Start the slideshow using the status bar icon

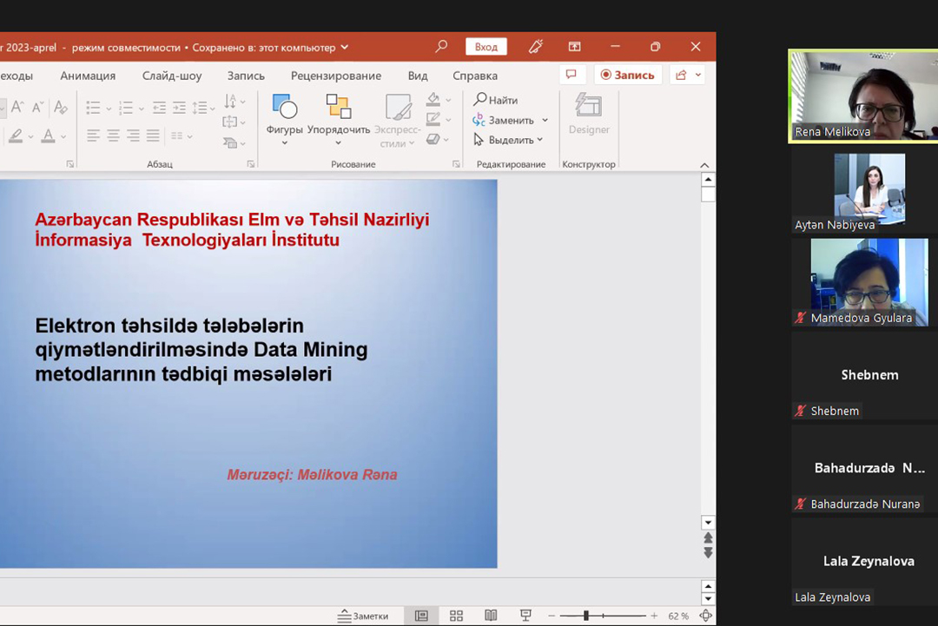[525, 616]
